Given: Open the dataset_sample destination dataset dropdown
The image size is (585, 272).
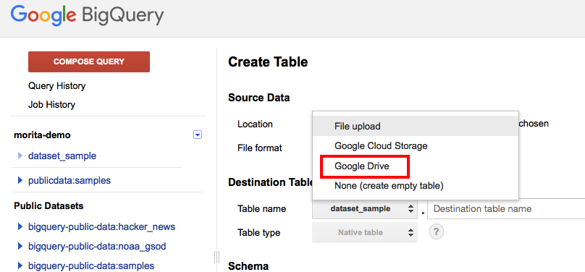Looking at the screenshot, I should pyautogui.click(x=365, y=208).
